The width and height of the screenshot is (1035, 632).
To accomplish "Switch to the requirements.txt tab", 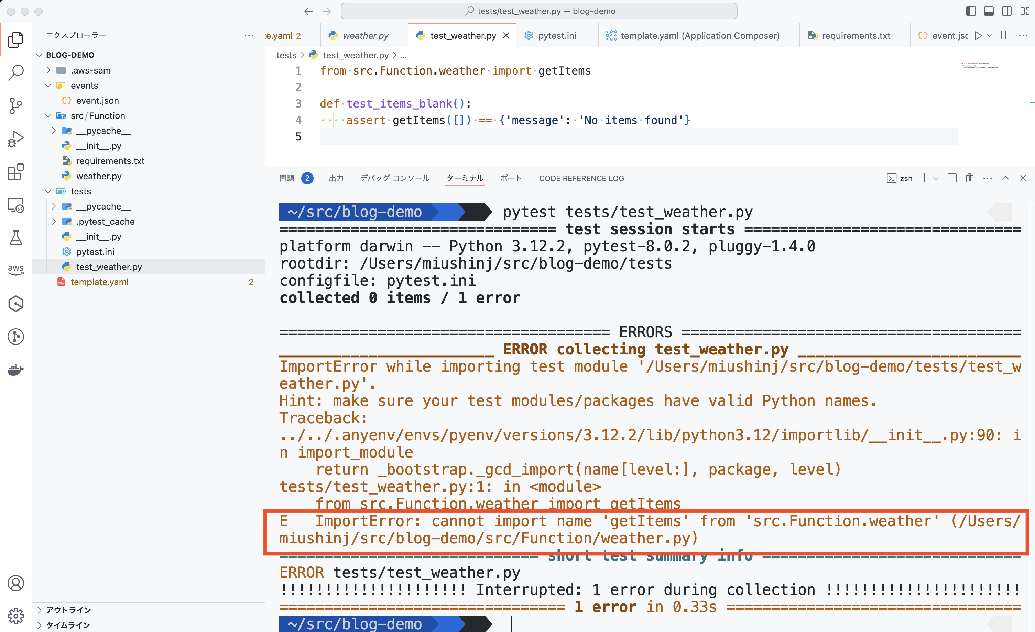I will (x=855, y=36).
